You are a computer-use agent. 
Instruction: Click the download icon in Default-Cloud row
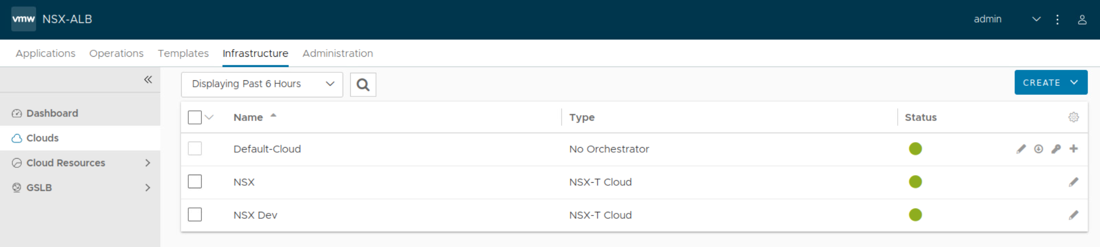1038,149
